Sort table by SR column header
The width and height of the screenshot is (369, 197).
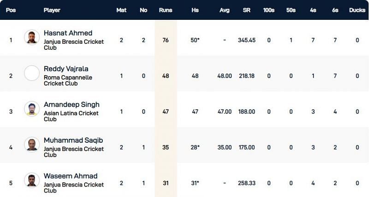click(x=247, y=10)
